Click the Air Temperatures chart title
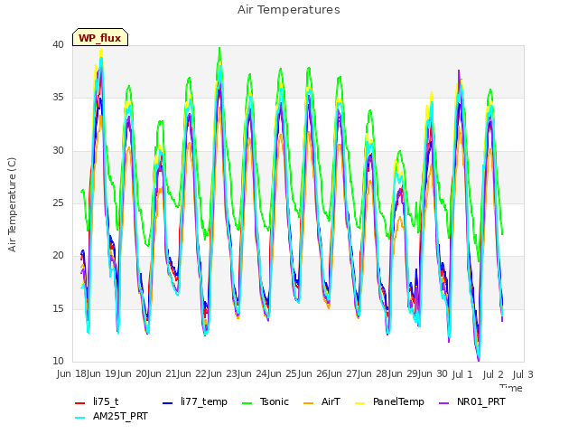 (x=289, y=10)
